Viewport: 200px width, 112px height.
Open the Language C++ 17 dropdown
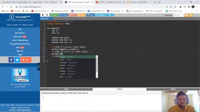(178, 15)
